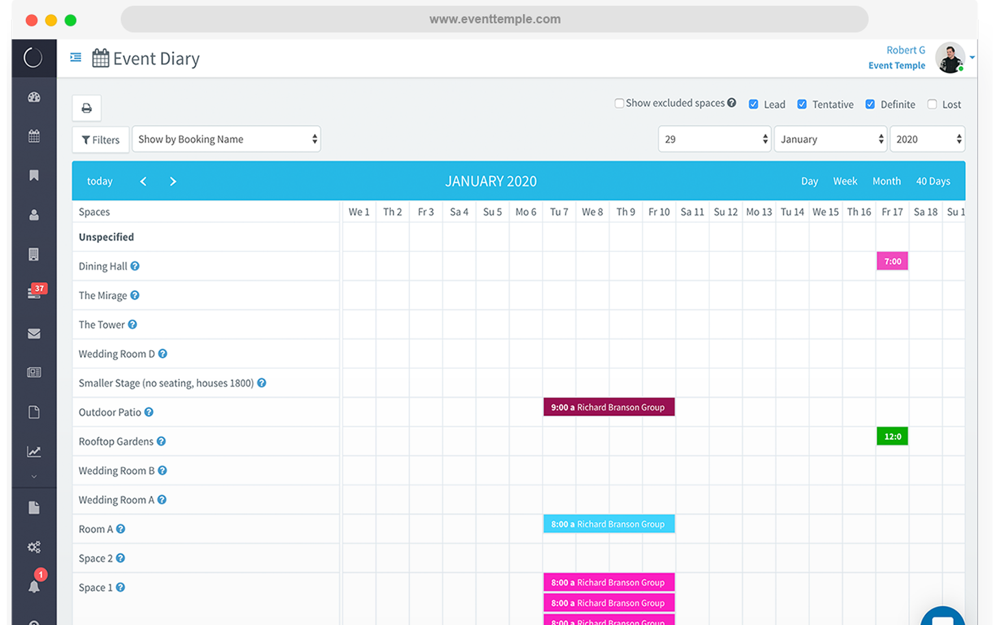Image resolution: width=1001 pixels, height=625 pixels.
Task: Click the Unspecified row label
Action: point(106,237)
